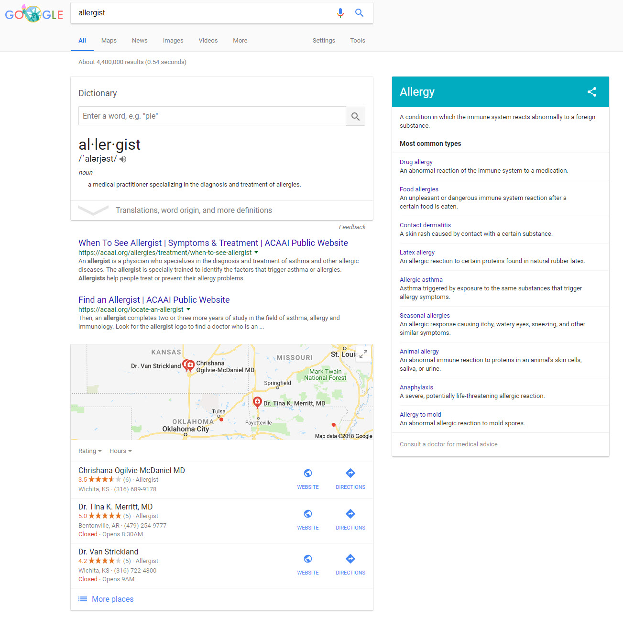
Task: Switch to the Images tab
Action: 173,41
